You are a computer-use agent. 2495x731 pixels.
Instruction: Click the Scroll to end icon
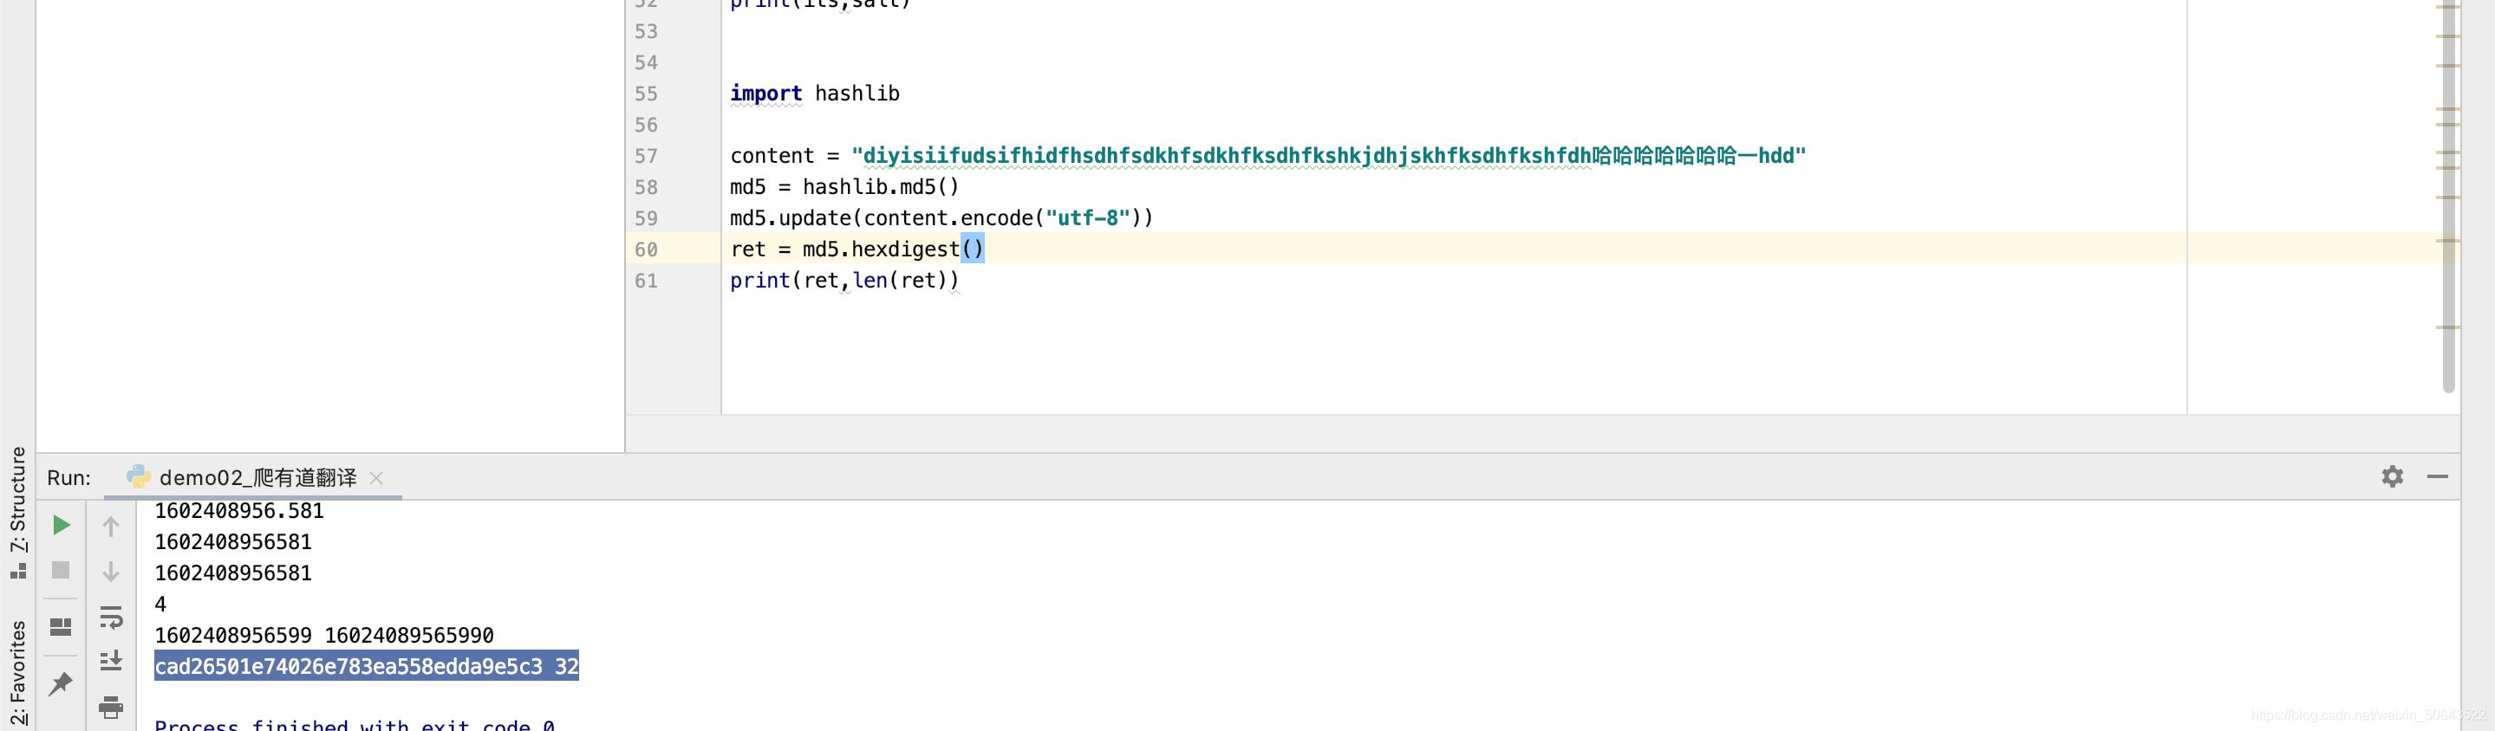pyautogui.click(x=111, y=662)
